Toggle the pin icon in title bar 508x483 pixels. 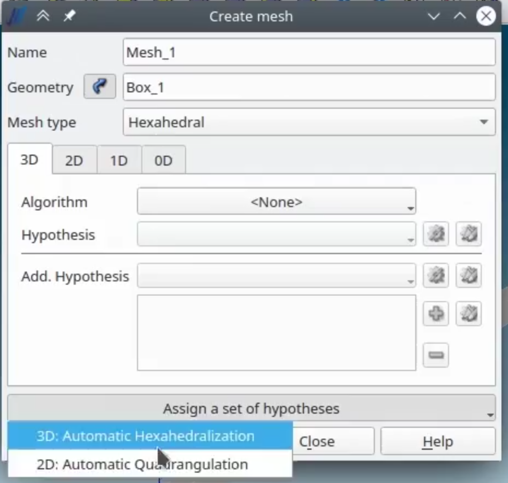point(69,15)
